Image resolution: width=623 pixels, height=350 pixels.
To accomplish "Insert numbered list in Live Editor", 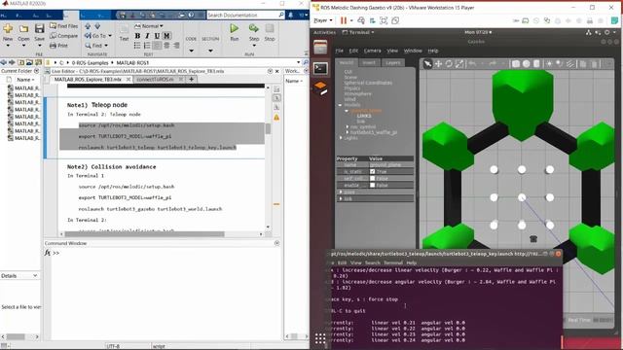I will [147, 46].
